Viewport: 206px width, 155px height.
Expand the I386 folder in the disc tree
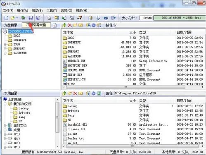point(5,45)
